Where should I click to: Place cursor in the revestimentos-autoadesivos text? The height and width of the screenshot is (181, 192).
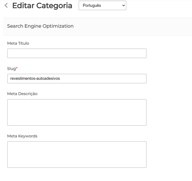(x=35, y=78)
